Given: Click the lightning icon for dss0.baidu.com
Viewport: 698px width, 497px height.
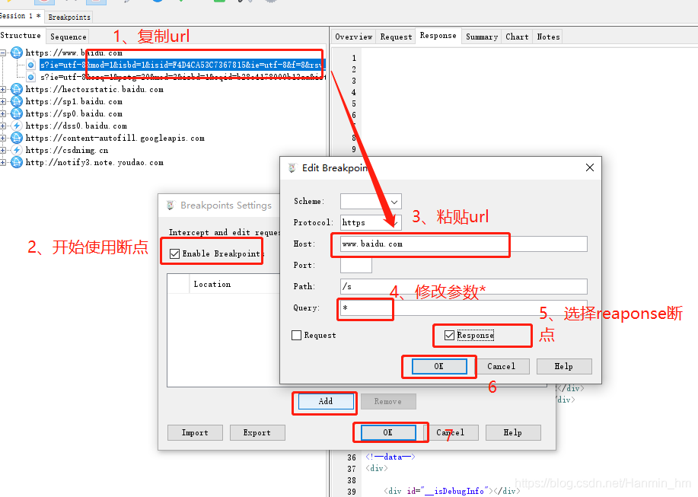Looking at the screenshot, I should coord(17,126).
